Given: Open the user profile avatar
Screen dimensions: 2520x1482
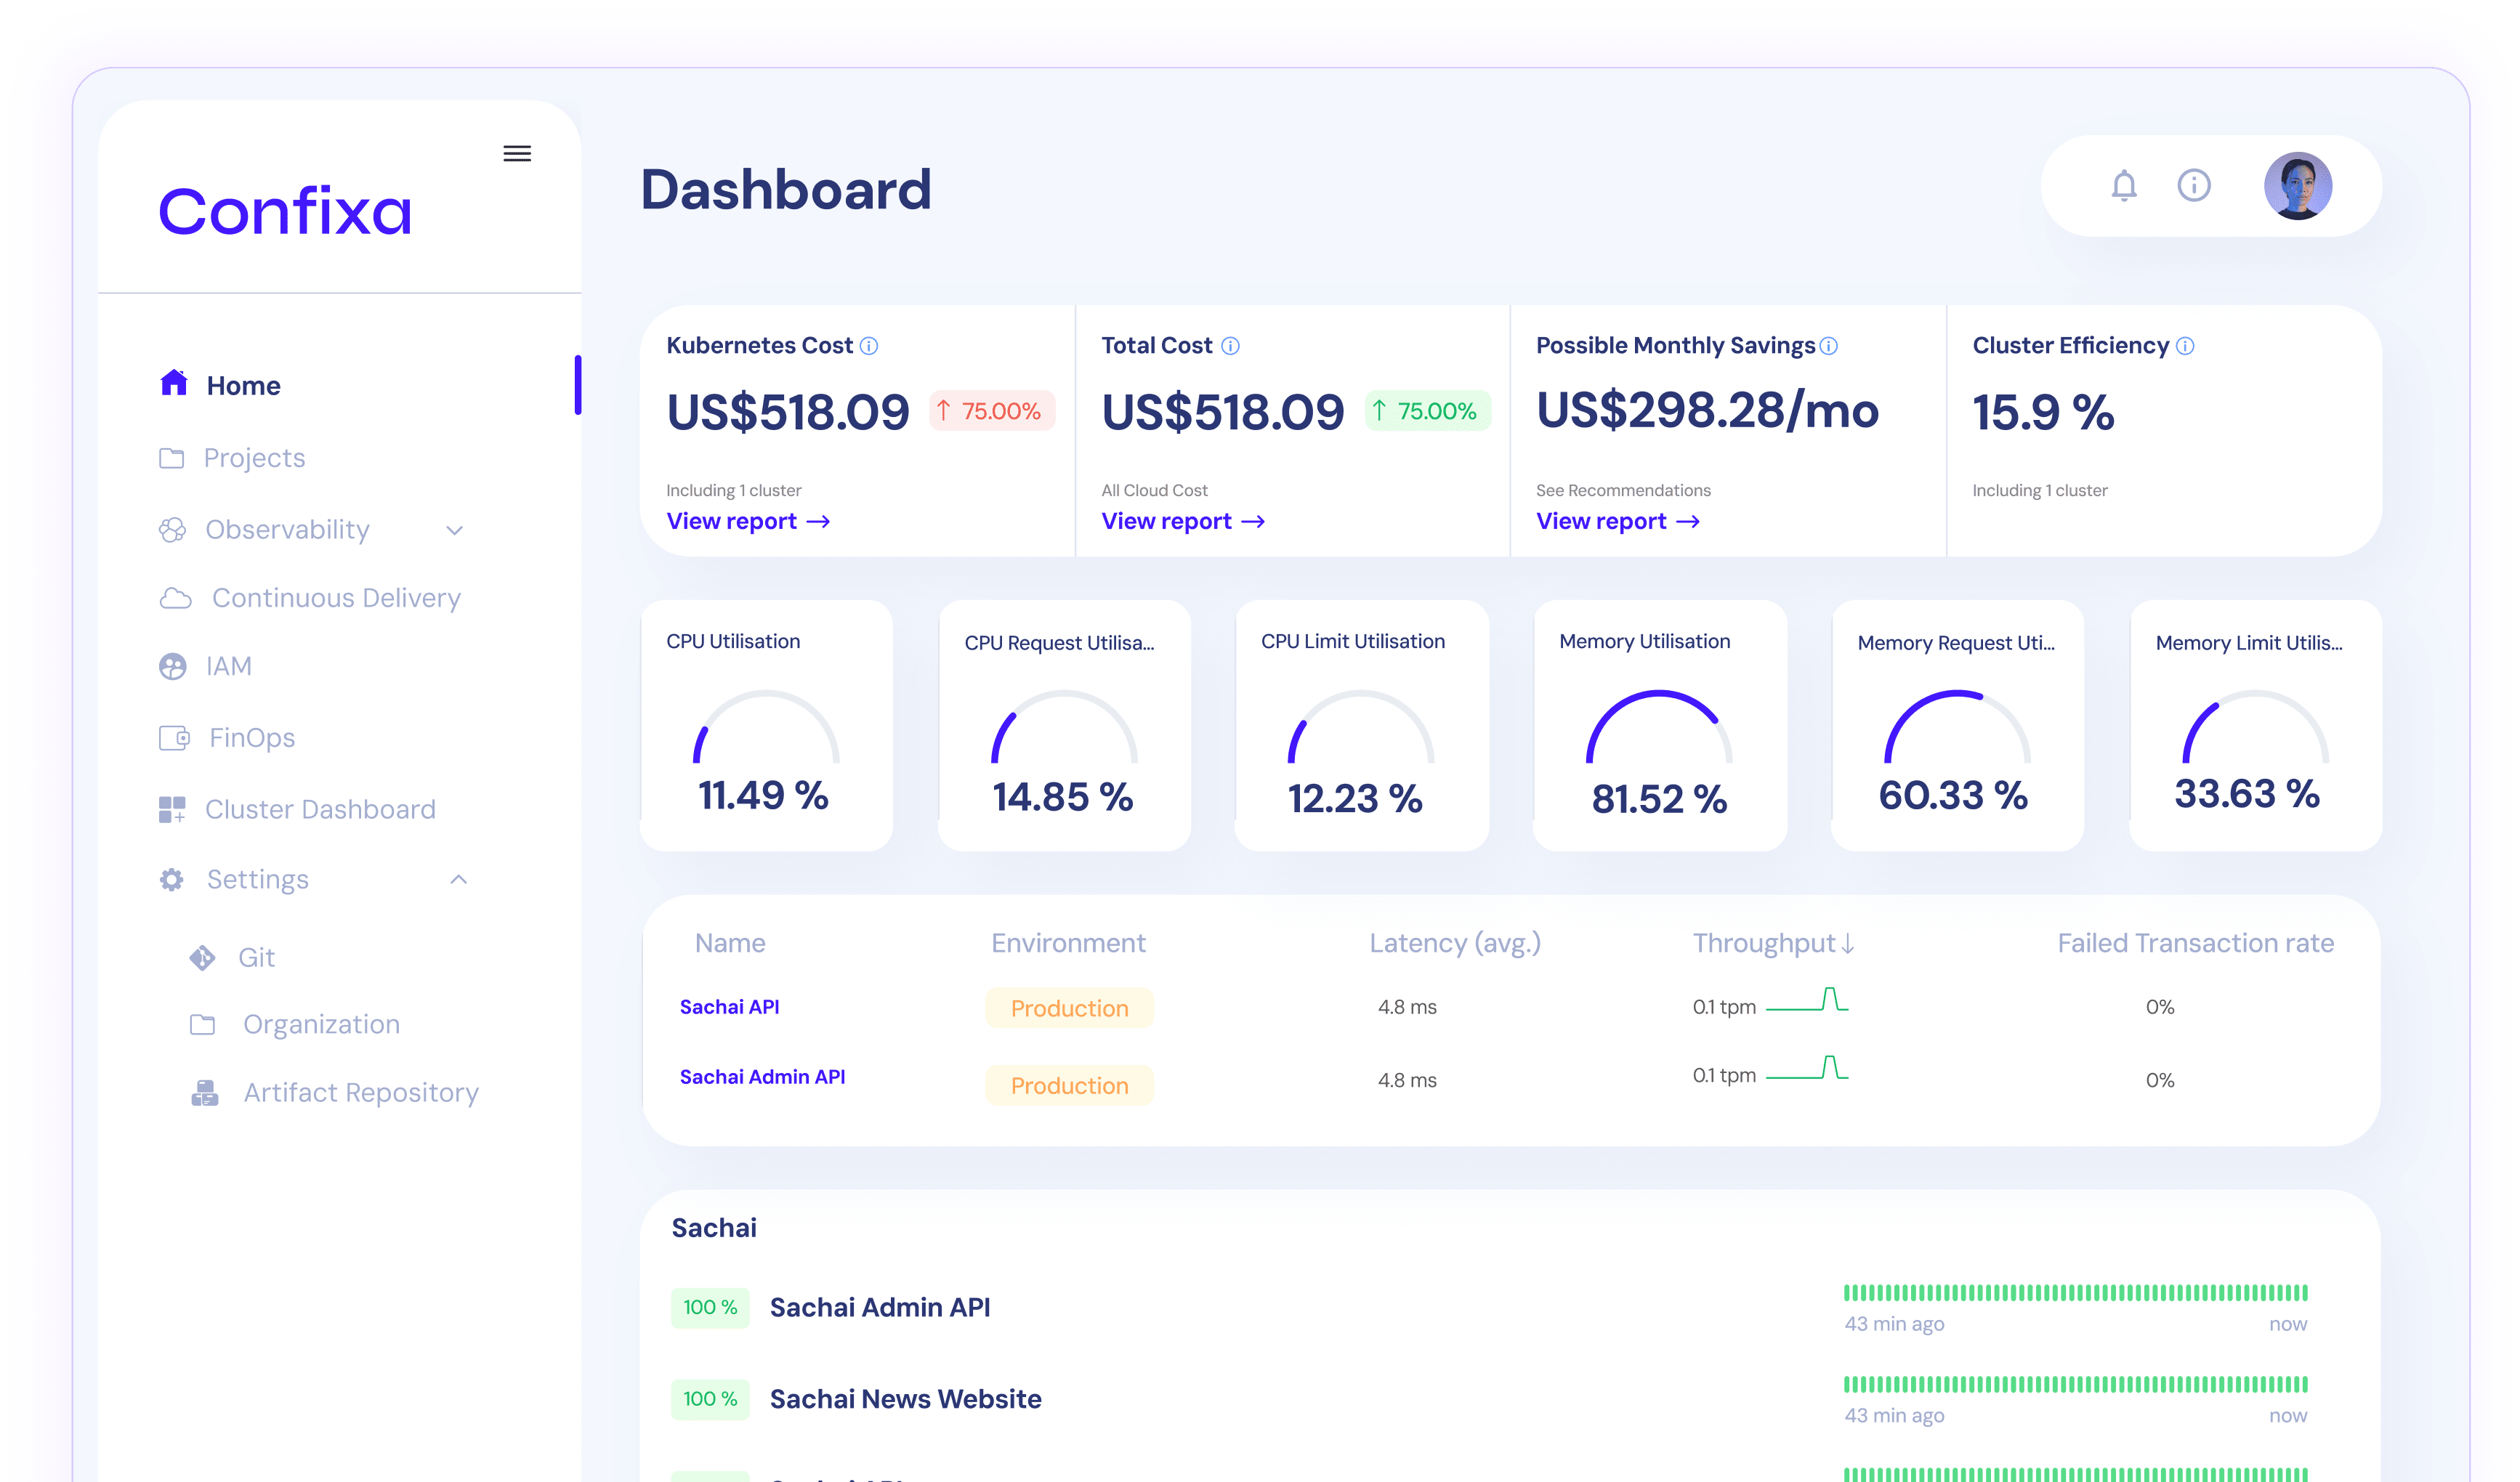Looking at the screenshot, I should 2297,186.
